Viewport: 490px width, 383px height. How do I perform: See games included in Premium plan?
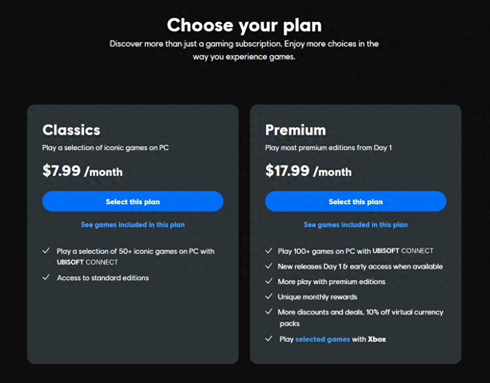click(x=355, y=225)
